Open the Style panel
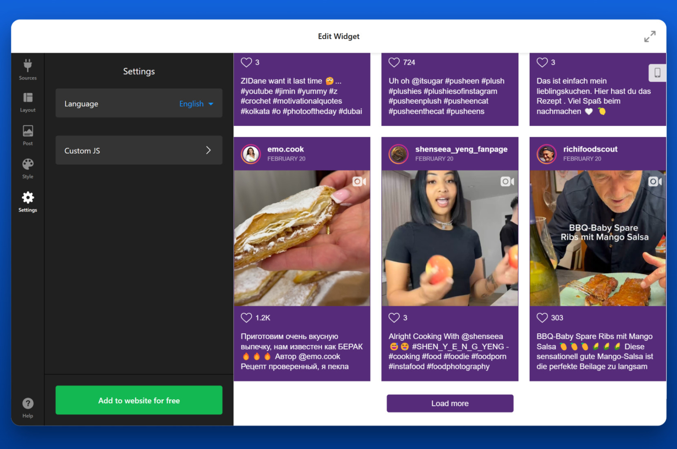This screenshot has width=677, height=449. tap(27, 168)
